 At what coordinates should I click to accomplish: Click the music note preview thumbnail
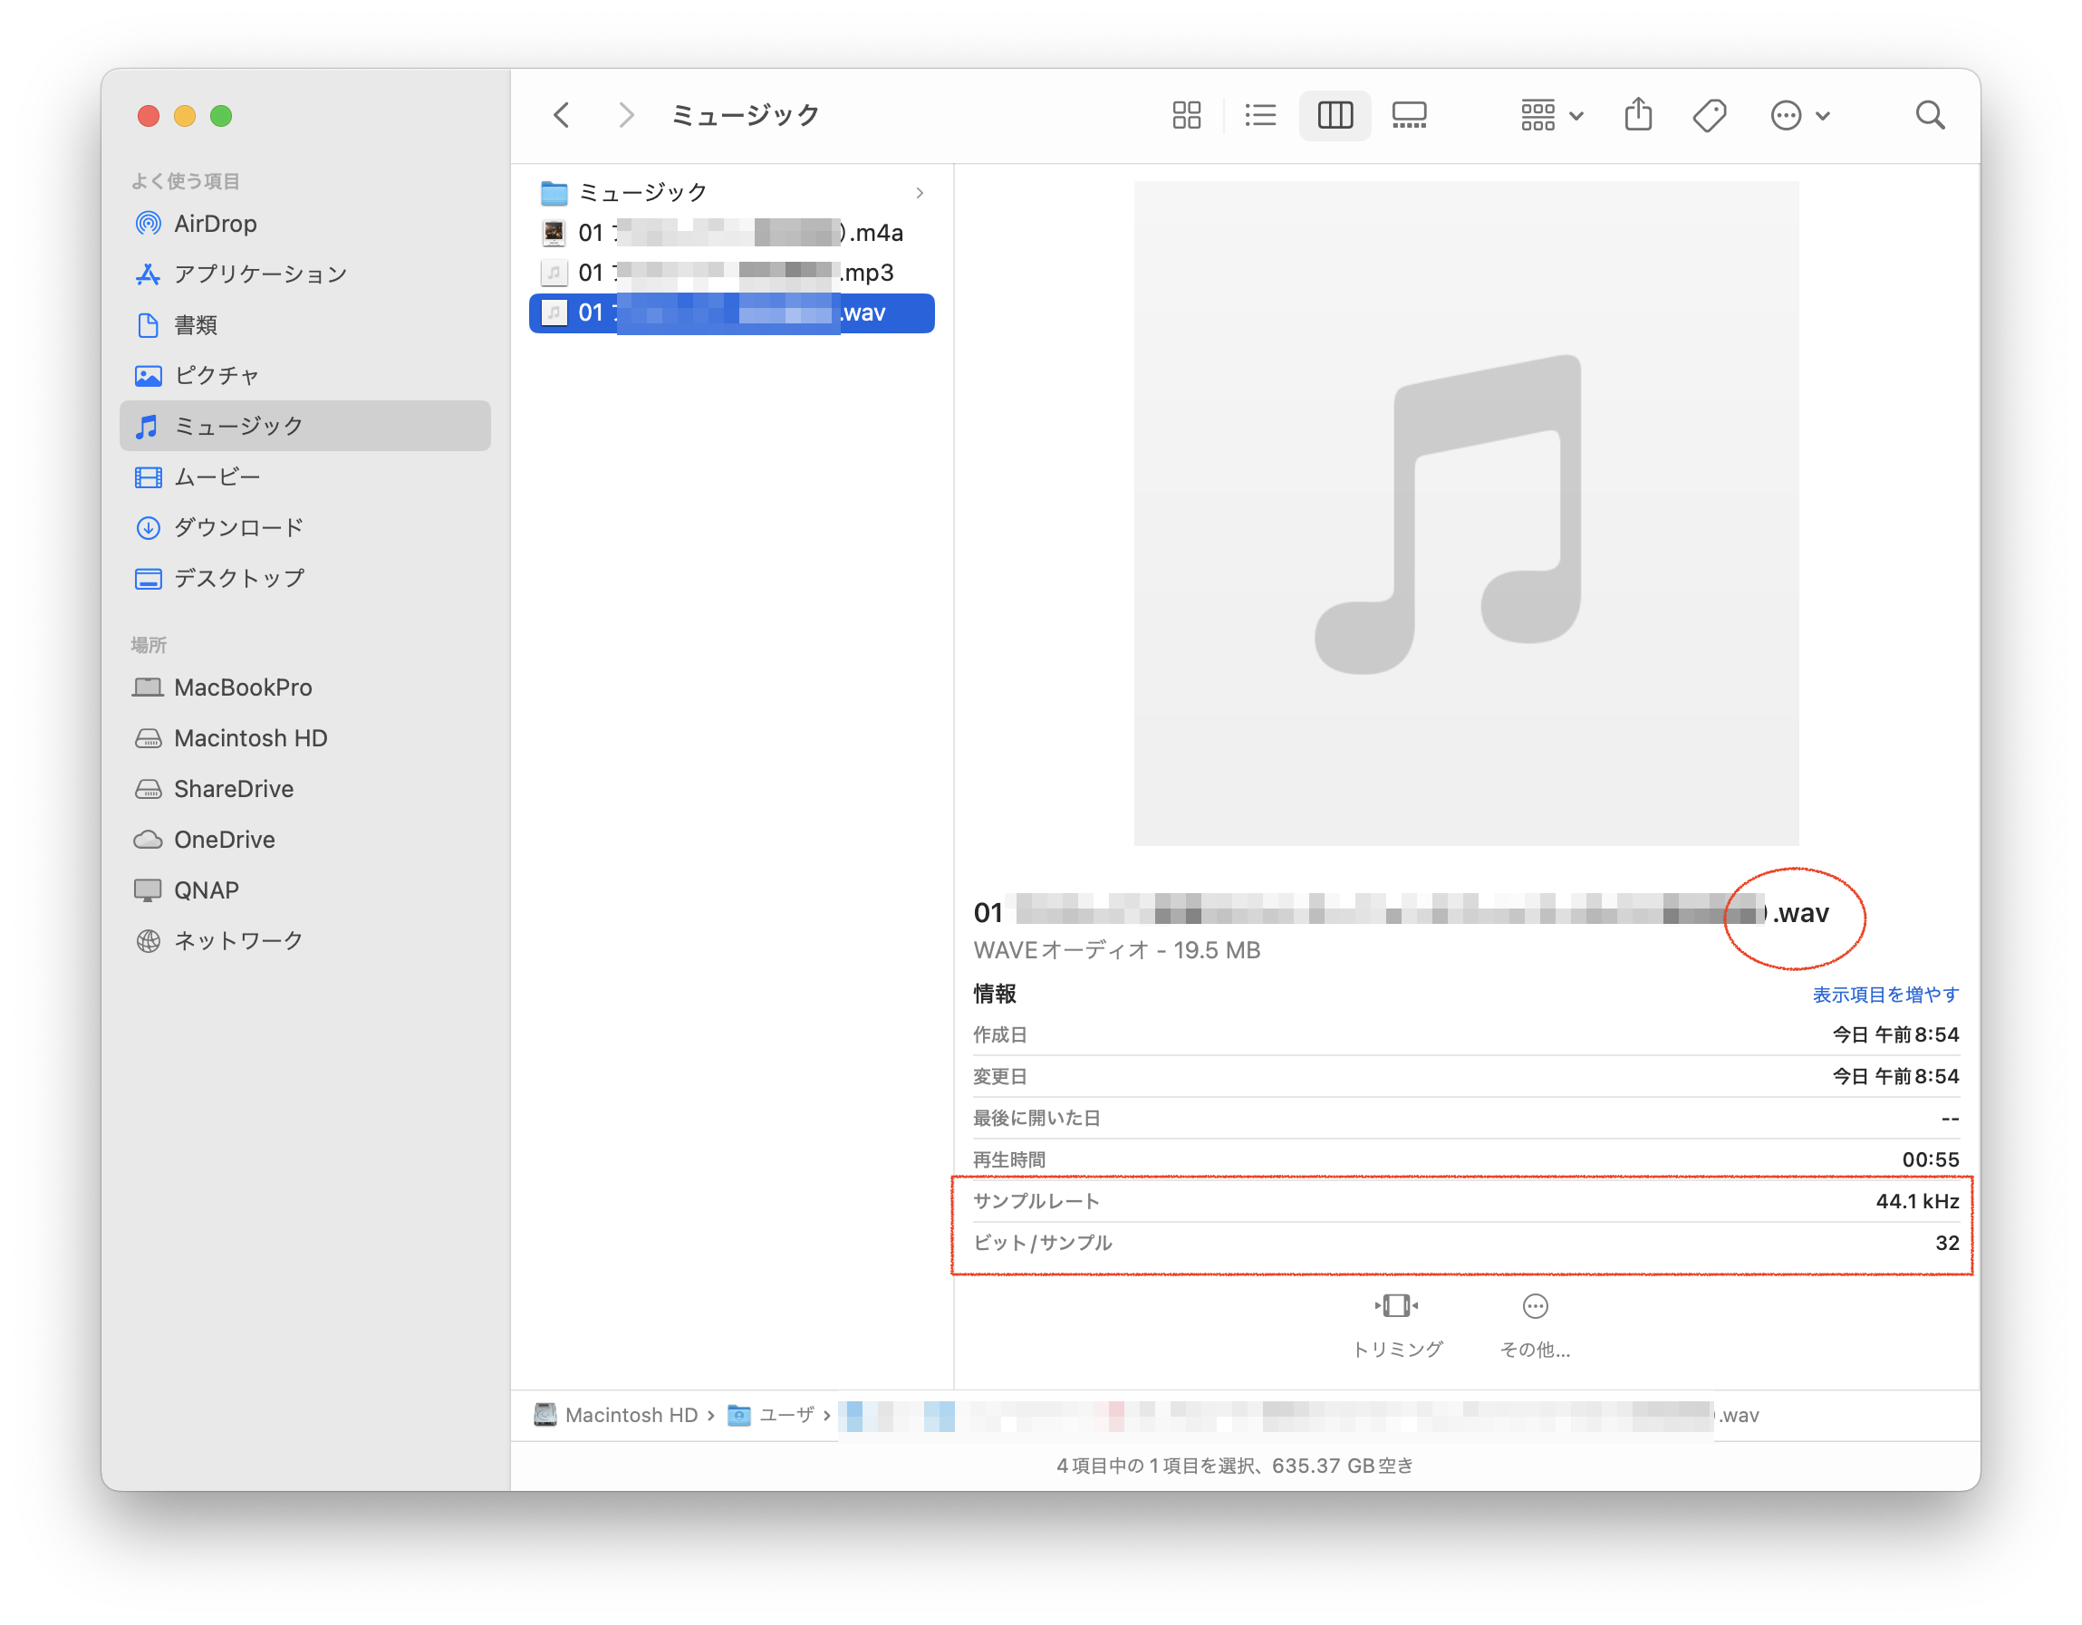point(1465,514)
